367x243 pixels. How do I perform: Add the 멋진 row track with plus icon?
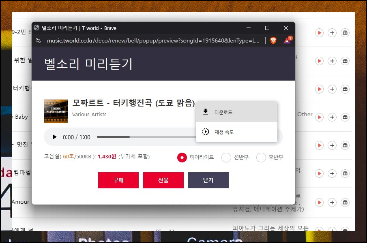332,145
